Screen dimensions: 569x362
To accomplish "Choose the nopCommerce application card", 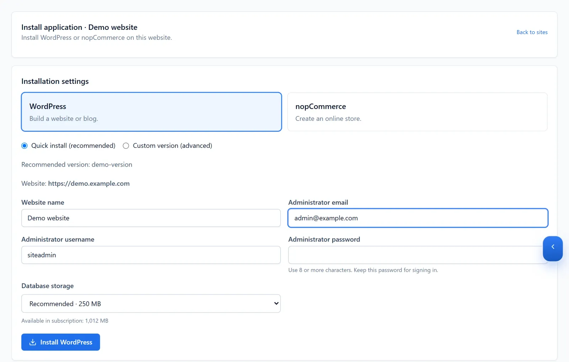I will (417, 112).
